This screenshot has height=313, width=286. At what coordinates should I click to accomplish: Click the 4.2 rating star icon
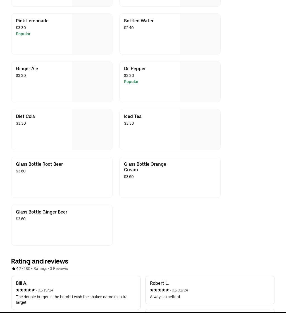coord(14,269)
